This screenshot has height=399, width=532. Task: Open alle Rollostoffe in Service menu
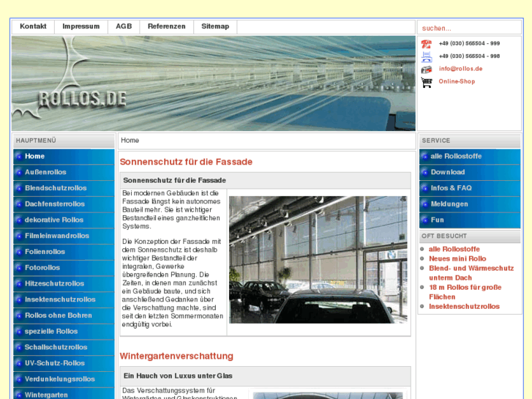coord(470,157)
